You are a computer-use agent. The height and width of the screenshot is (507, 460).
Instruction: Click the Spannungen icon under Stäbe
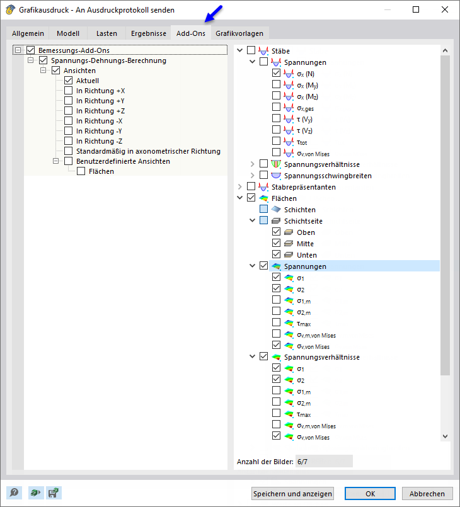[276, 62]
